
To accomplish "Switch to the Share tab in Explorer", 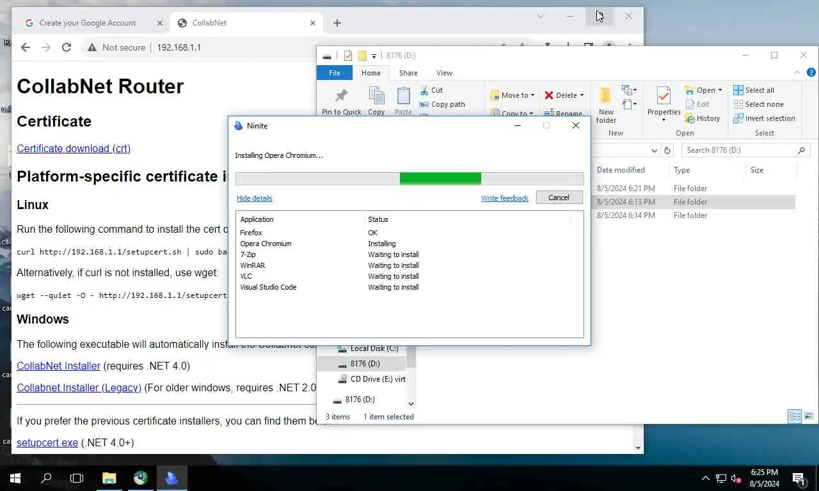I will 408,73.
